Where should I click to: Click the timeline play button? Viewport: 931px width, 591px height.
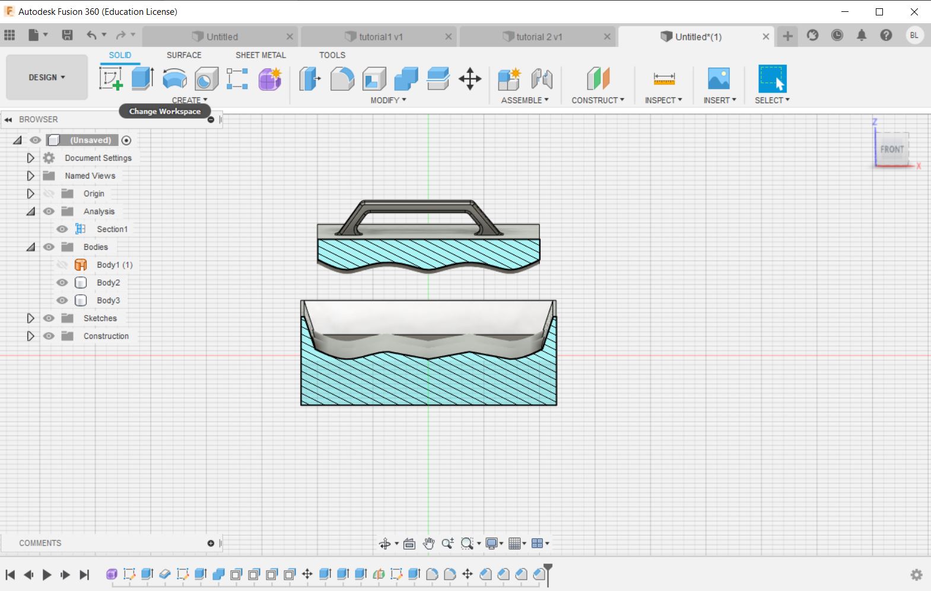[47, 574]
